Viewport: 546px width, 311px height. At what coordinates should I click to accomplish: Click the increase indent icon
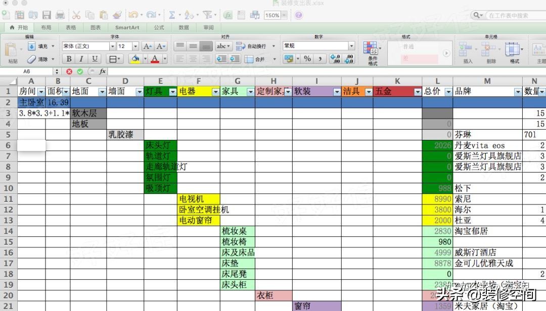click(x=235, y=59)
